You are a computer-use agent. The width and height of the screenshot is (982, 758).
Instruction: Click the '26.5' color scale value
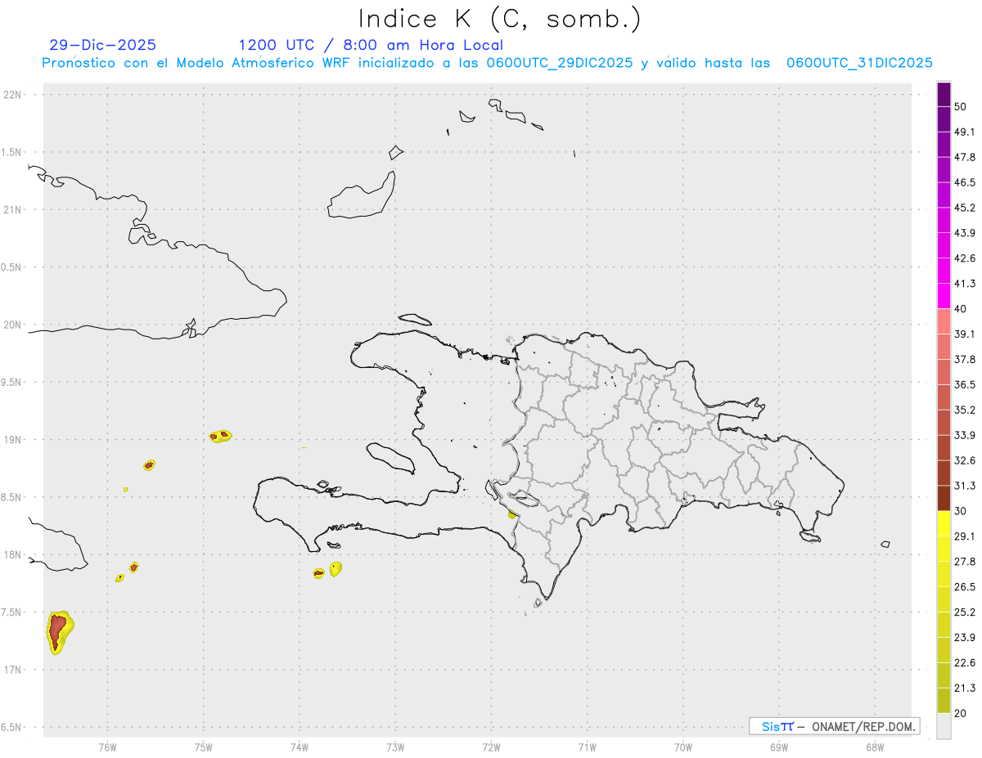pyautogui.click(x=964, y=586)
